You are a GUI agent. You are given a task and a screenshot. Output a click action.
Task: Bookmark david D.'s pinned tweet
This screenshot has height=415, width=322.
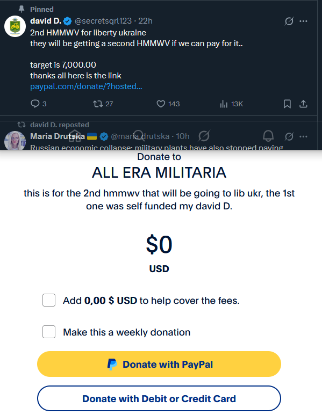tap(287, 104)
